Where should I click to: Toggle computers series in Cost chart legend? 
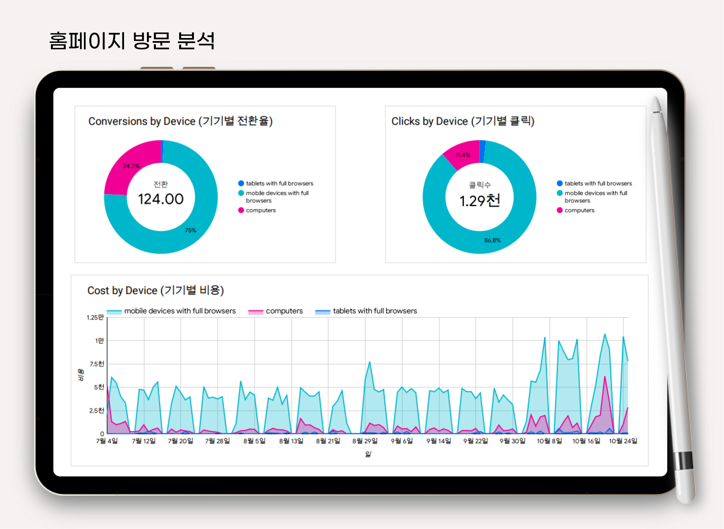276,311
